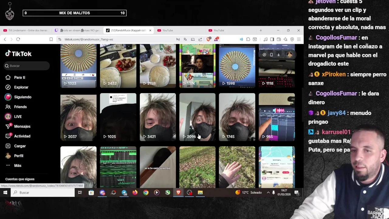Open the Brave wallet icon
The image size is (389, 219).
(x=279, y=39)
